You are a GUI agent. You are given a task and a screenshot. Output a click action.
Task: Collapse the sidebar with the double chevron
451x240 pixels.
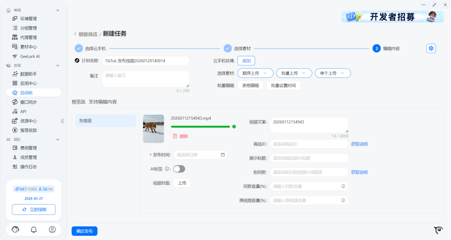pyautogui.click(x=62, y=121)
